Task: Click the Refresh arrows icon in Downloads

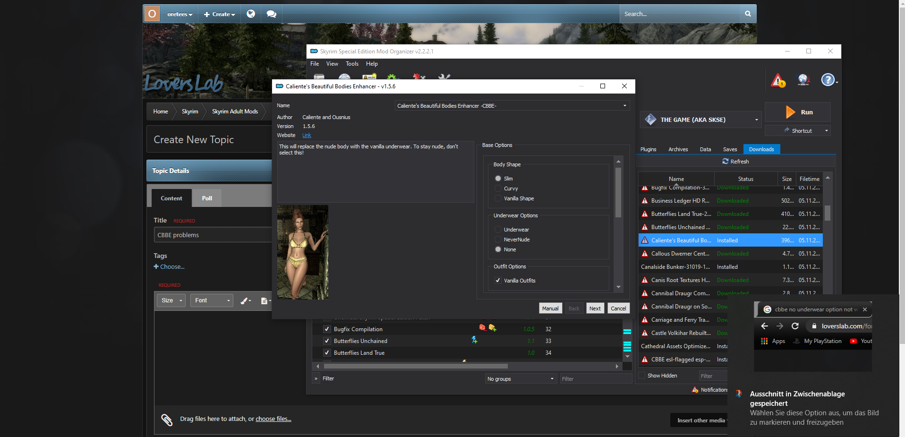Action: (x=726, y=161)
